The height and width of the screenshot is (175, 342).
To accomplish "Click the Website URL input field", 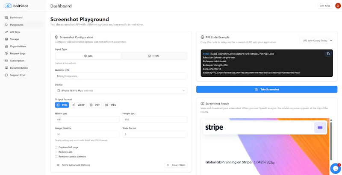I will coord(121,76).
